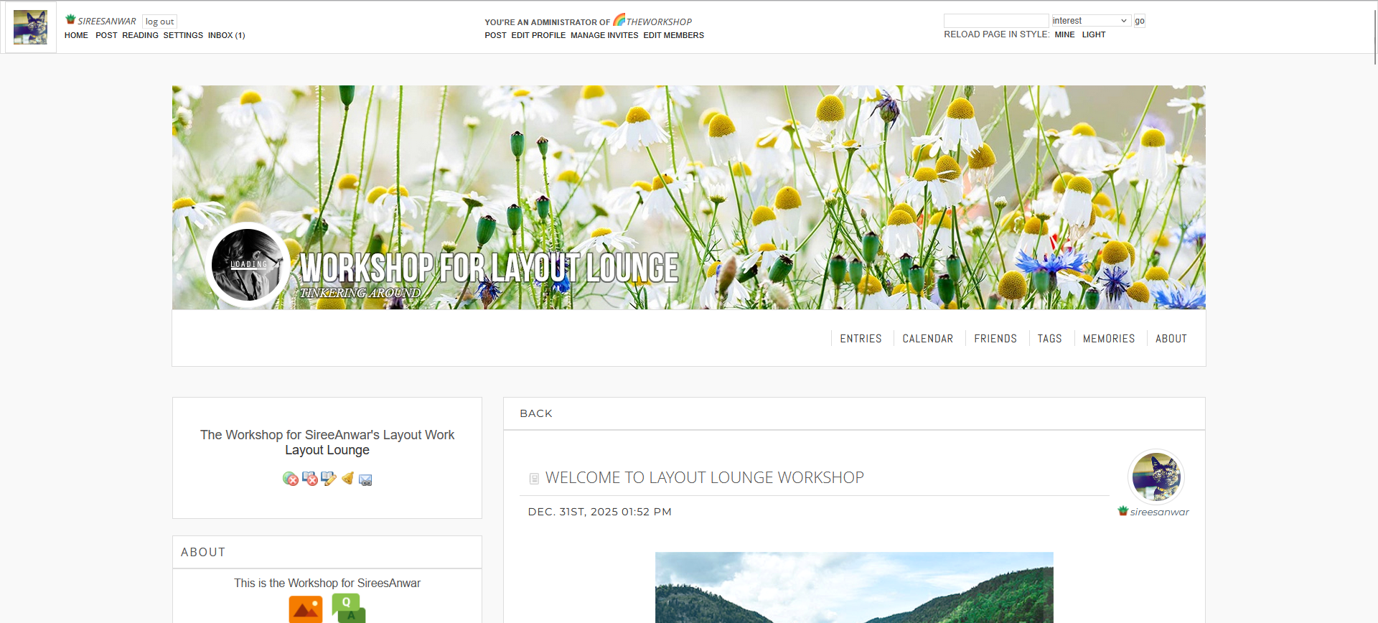Click the envelope message icon
The height and width of the screenshot is (623, 1378).
[x=365, y=479]
